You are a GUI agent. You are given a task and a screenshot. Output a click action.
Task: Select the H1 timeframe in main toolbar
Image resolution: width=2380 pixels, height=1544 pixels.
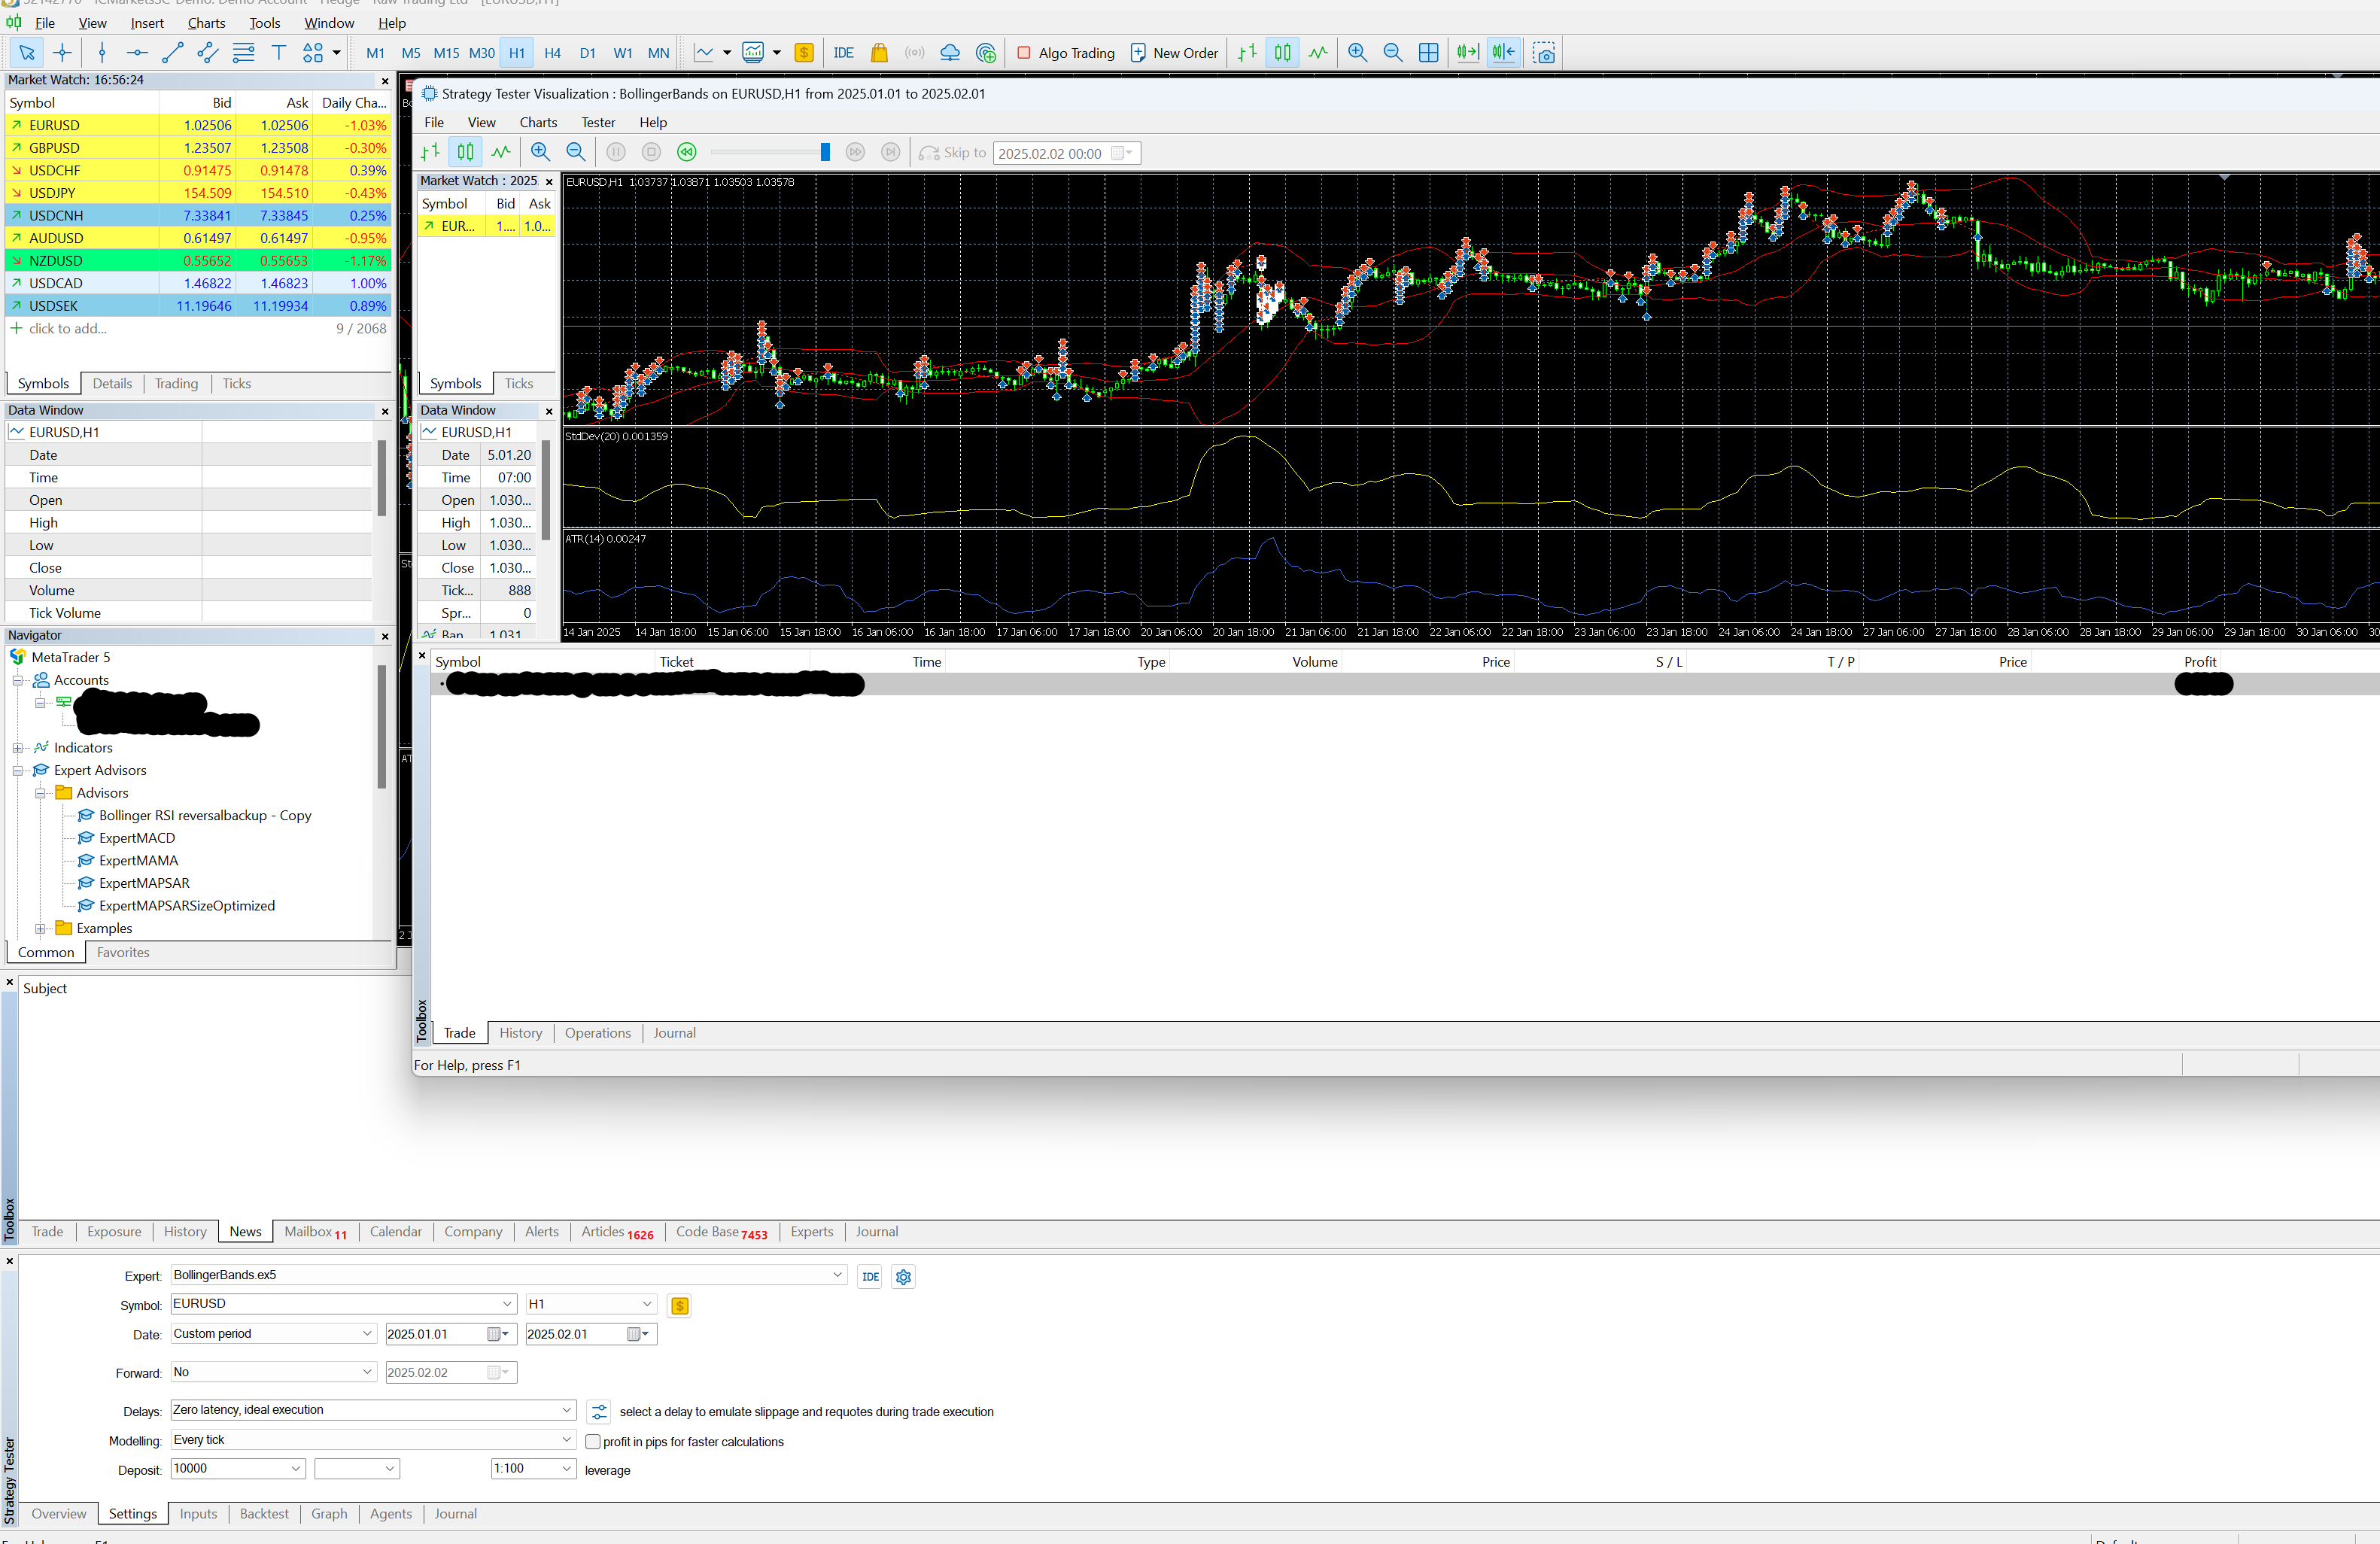(516, 53)
